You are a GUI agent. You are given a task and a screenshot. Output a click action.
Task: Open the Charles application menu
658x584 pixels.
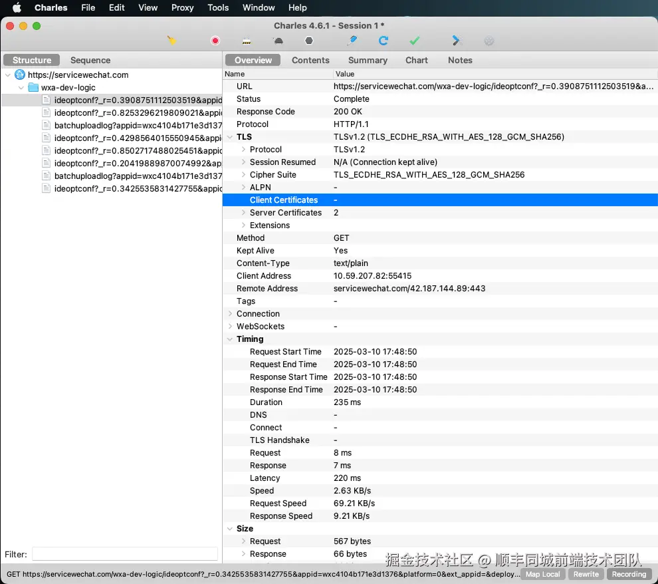(x=51, y=7)
